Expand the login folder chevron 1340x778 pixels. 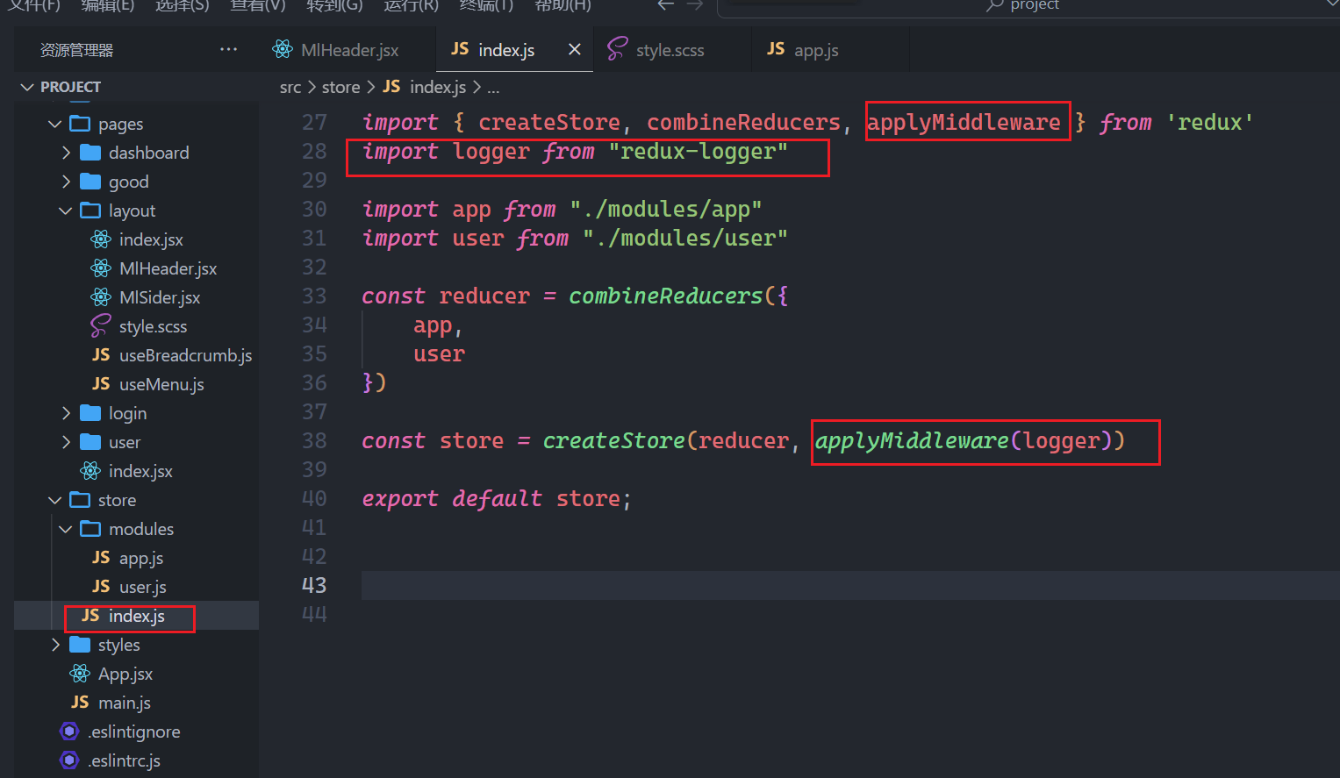click(66, 413)
